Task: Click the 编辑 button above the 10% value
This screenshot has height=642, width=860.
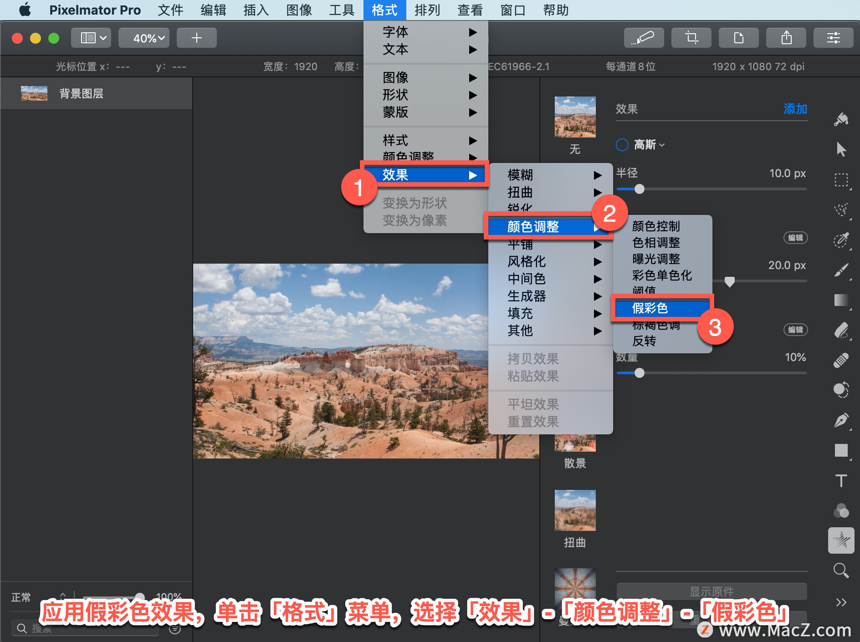Action: (x=795, y=330)
